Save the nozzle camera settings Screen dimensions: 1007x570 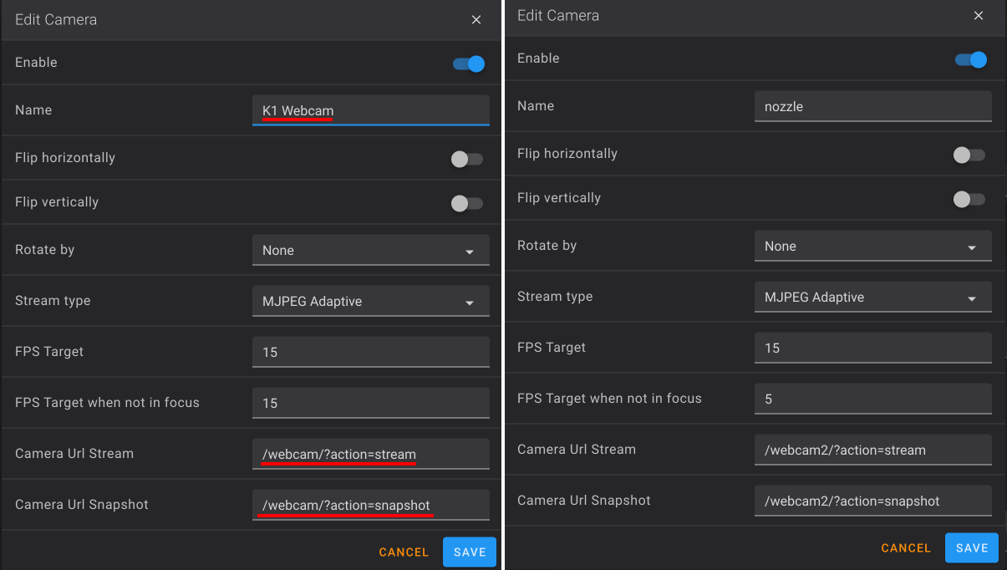click(972, 548)
